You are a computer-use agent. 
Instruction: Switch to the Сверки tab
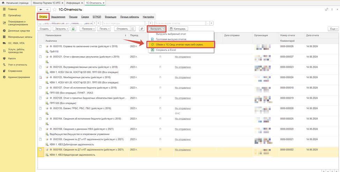point(85,17)
